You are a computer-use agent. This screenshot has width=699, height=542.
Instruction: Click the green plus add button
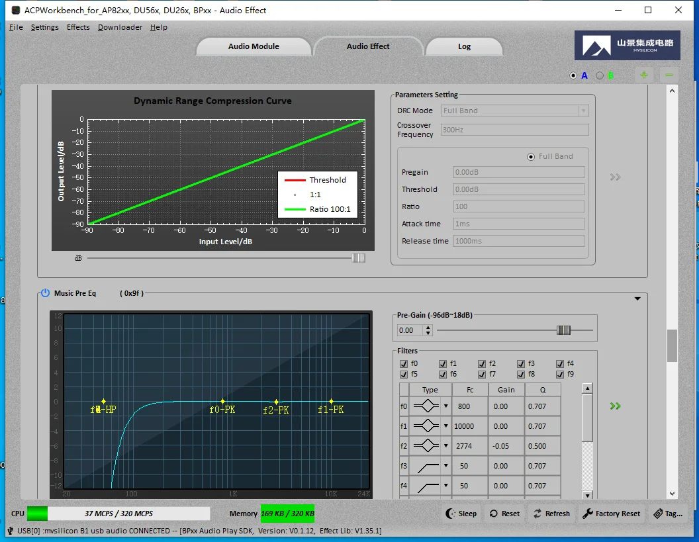[x=644, y=75]
